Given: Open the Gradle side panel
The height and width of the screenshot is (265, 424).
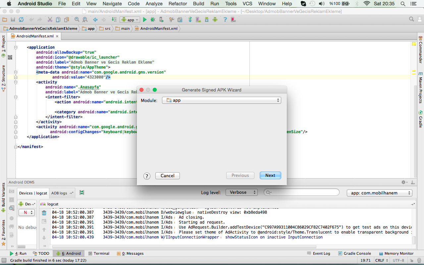Looking at the screenshot, I should [420, 119].
